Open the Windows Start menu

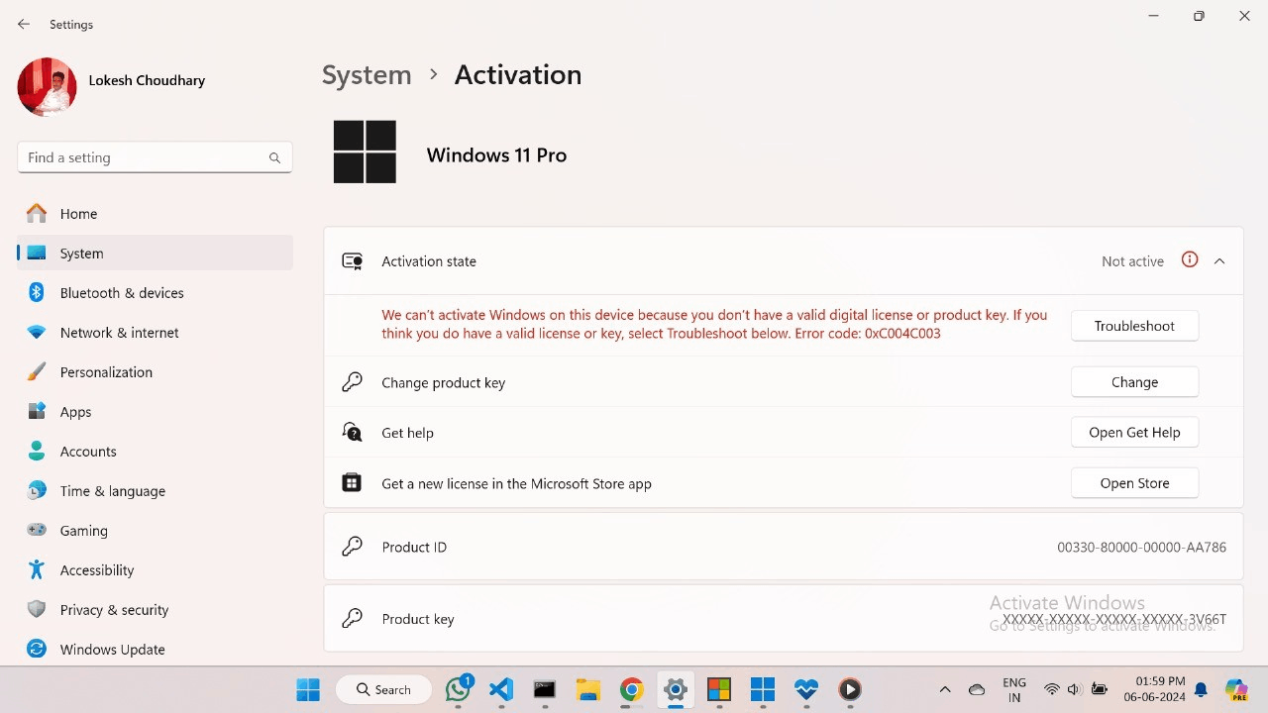[308, 689]
